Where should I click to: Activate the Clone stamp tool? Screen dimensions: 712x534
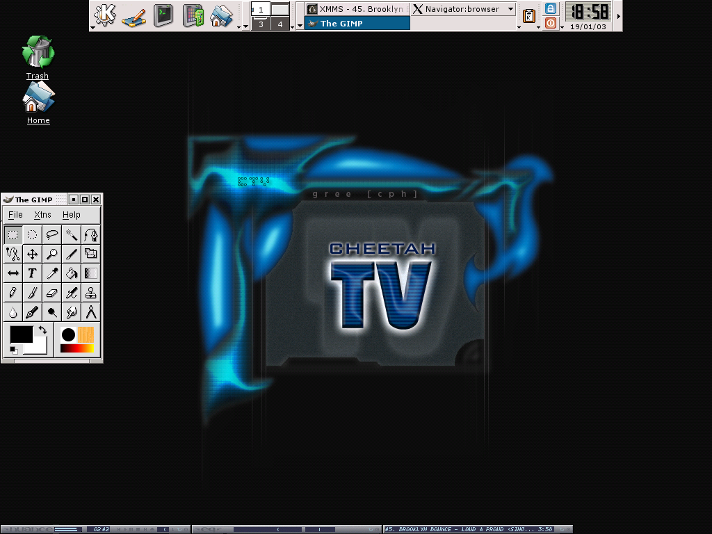click(x=91, y=293)
